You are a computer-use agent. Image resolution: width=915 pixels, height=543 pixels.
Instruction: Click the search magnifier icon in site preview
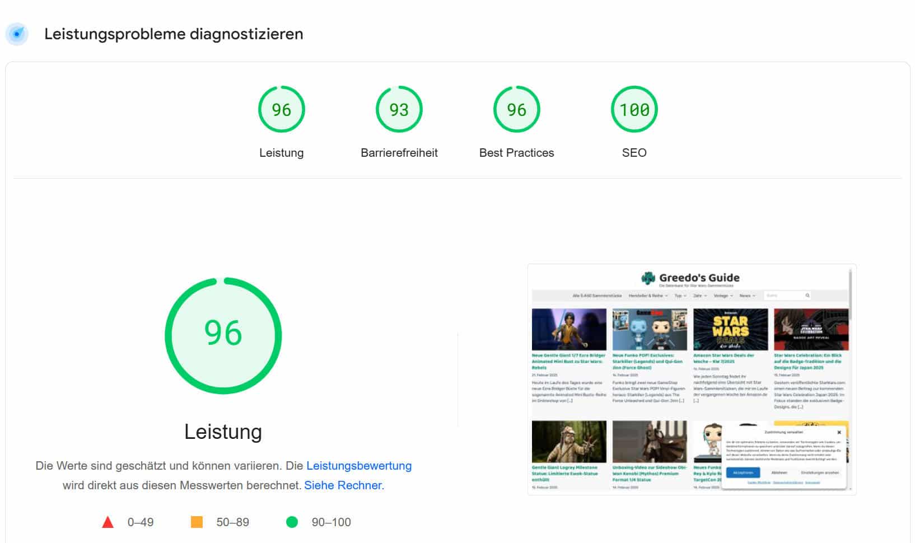807,296
